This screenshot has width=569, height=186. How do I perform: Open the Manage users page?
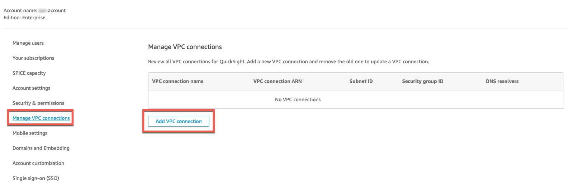coord(28,43)
